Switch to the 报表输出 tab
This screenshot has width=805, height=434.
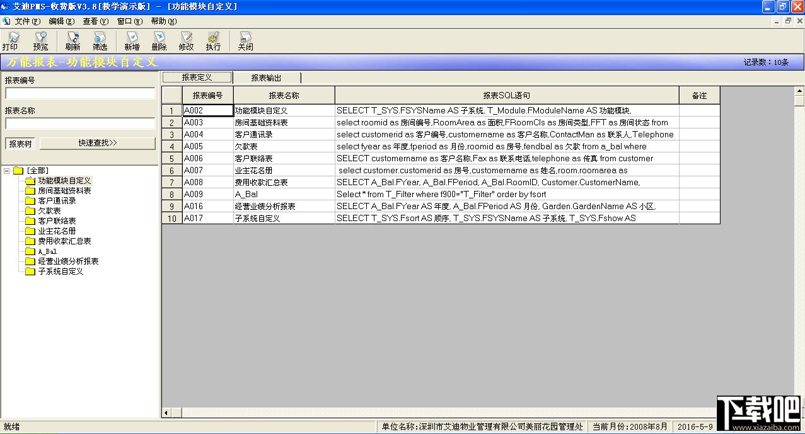[x=267, y=78]
